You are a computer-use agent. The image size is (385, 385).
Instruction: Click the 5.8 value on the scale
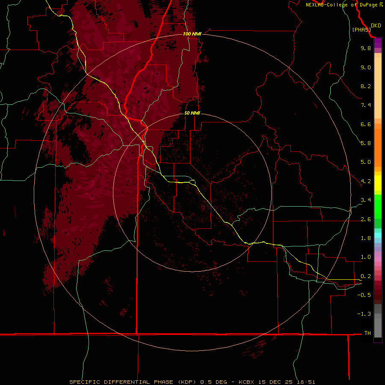click(x=366, y=143)
